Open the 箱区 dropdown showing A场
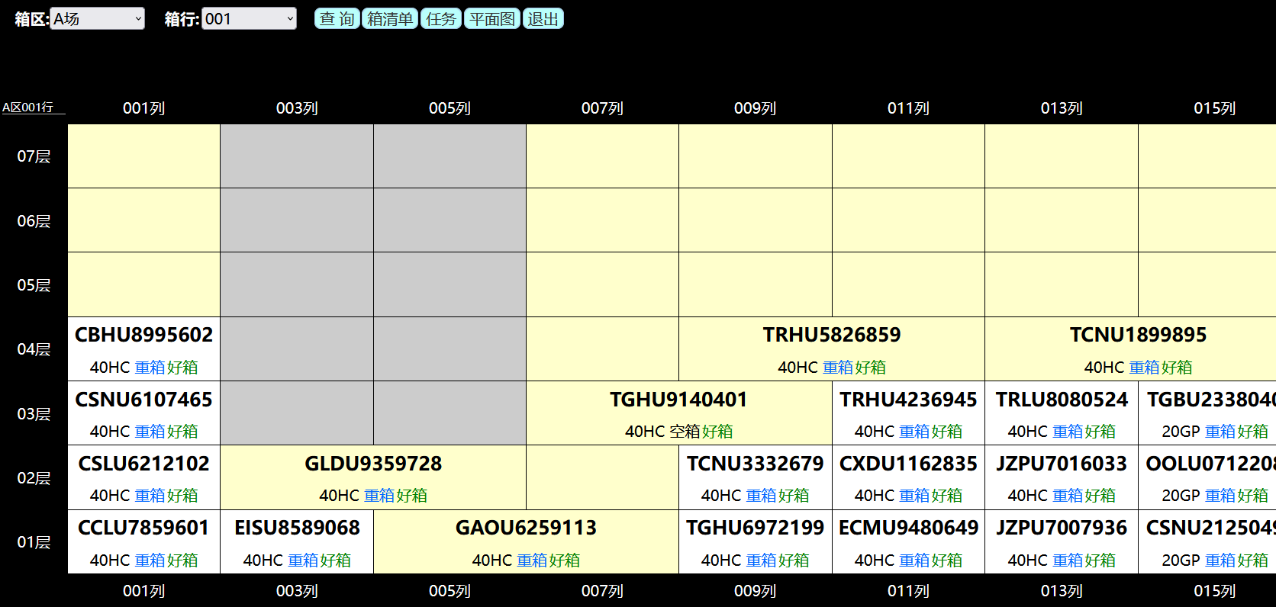 98,19
